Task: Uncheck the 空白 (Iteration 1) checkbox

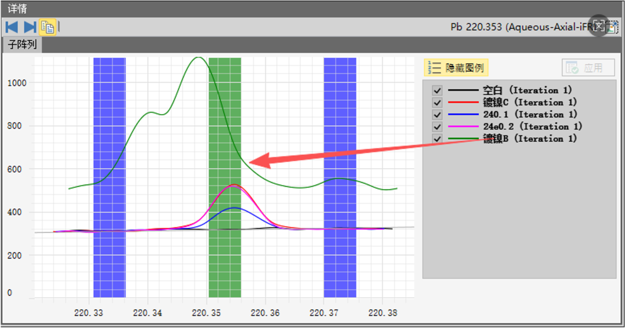Action: [438, 90]
